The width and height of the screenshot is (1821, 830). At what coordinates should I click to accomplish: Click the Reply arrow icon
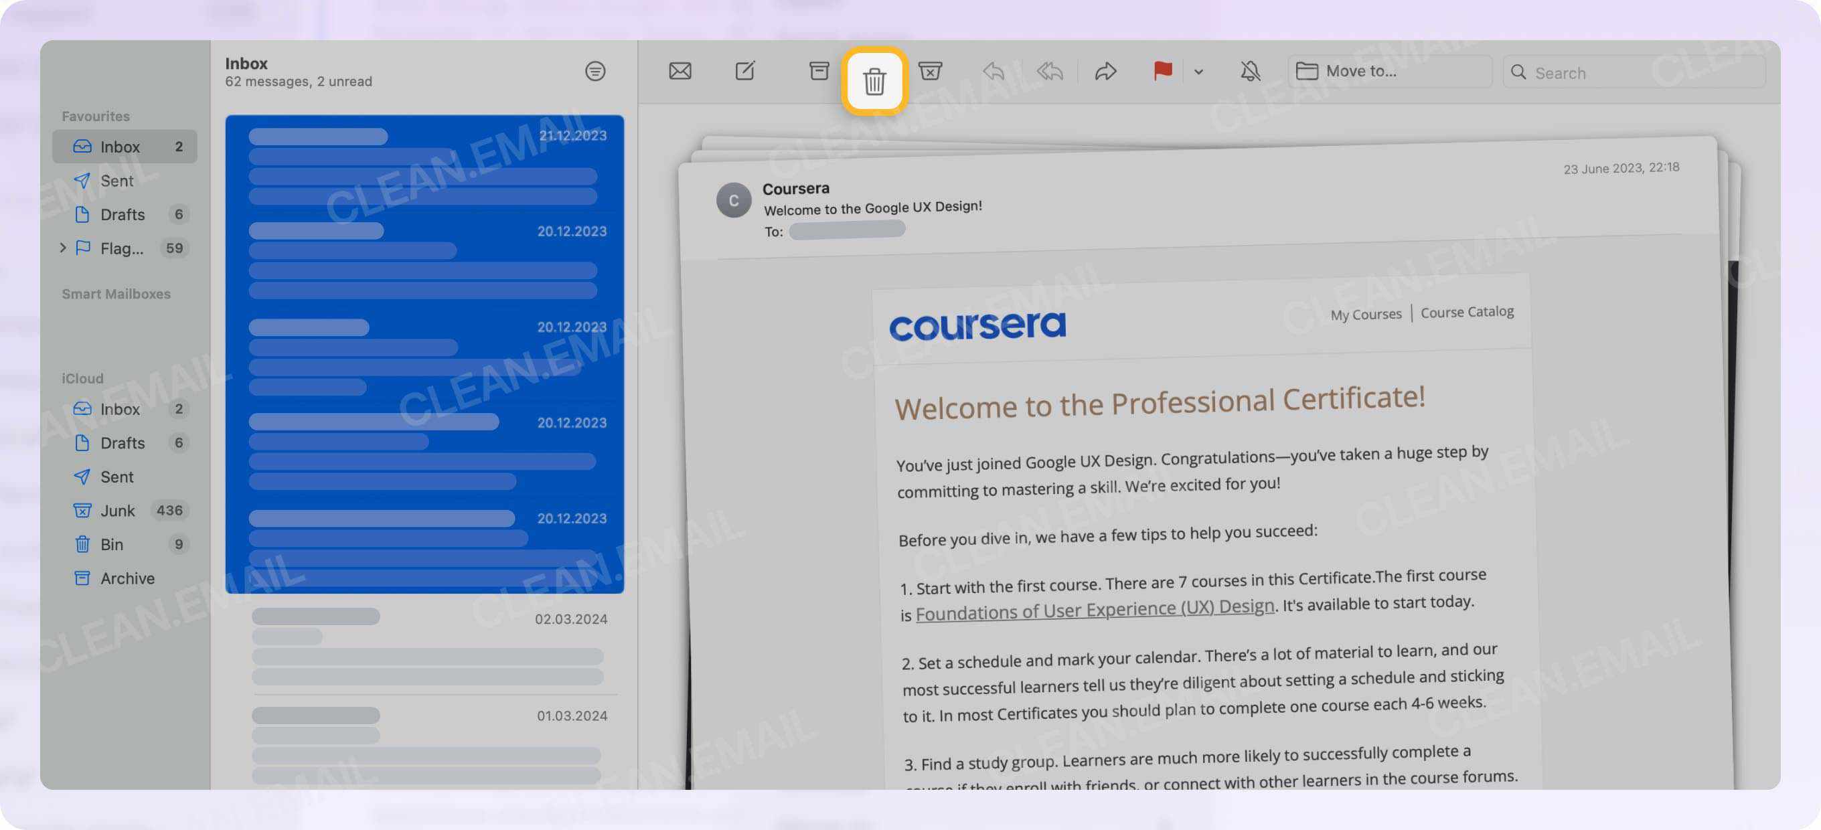(994, 72)
